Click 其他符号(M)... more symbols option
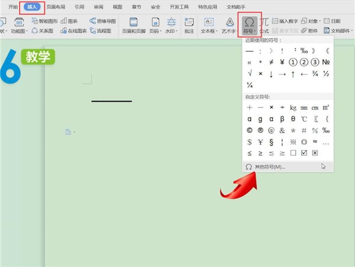Viewport: 355px width, 267px height. click(269, 167)
